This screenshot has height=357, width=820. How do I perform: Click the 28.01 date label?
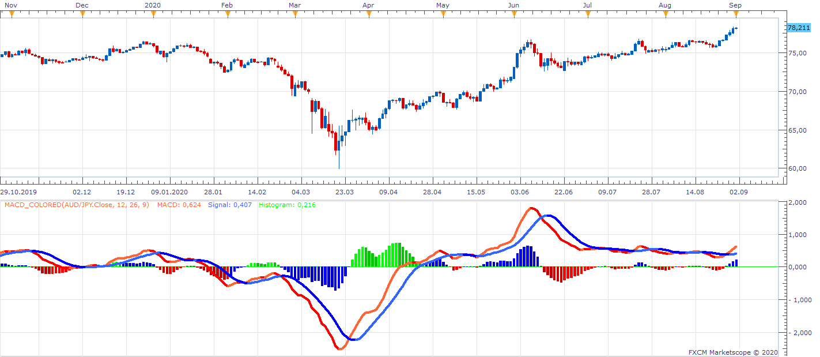(213, 193)
